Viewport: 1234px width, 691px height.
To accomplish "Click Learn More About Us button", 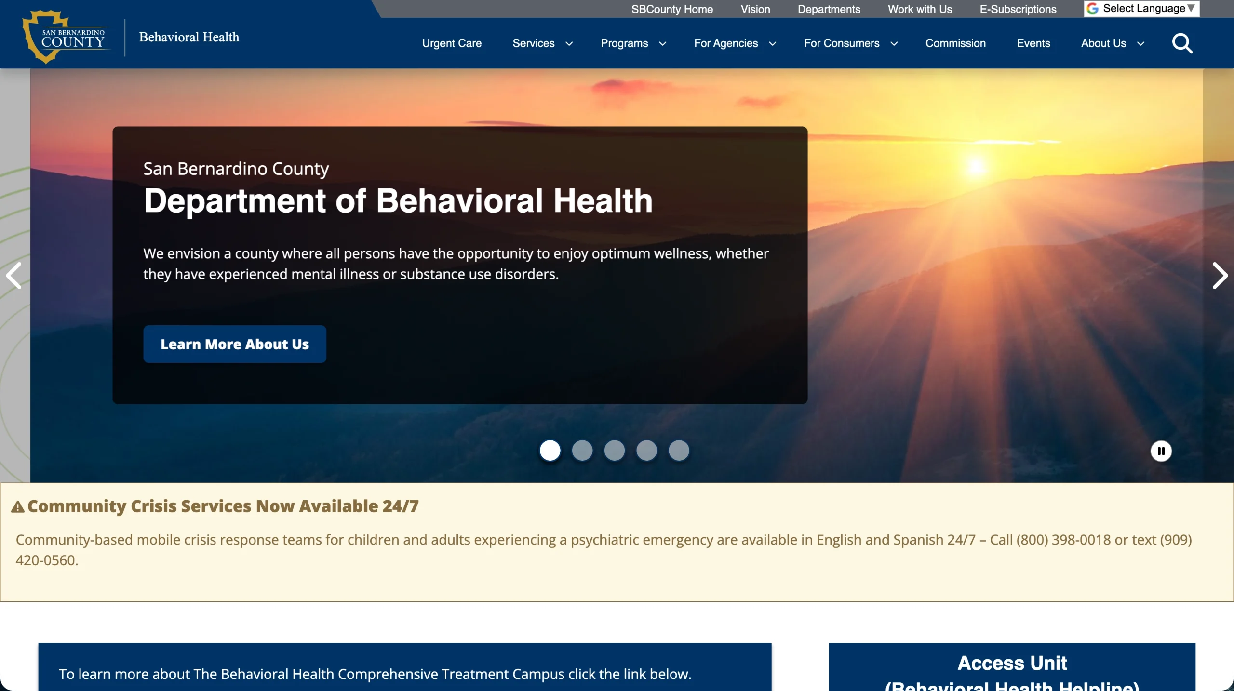I will [235, 344].
